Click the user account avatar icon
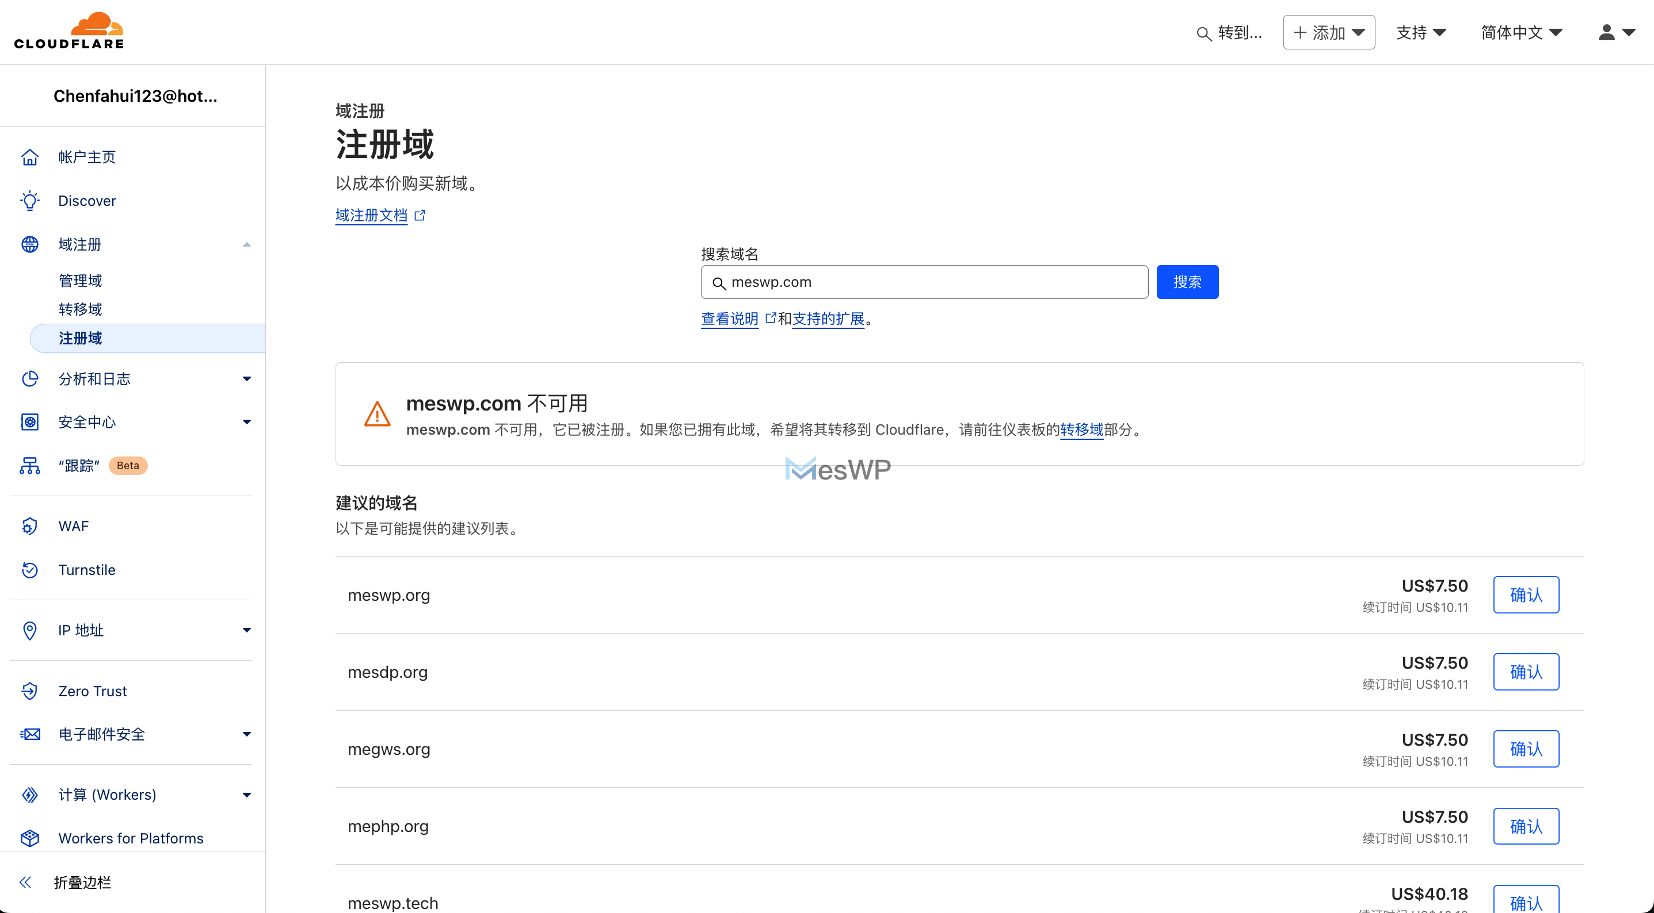 1606,32
